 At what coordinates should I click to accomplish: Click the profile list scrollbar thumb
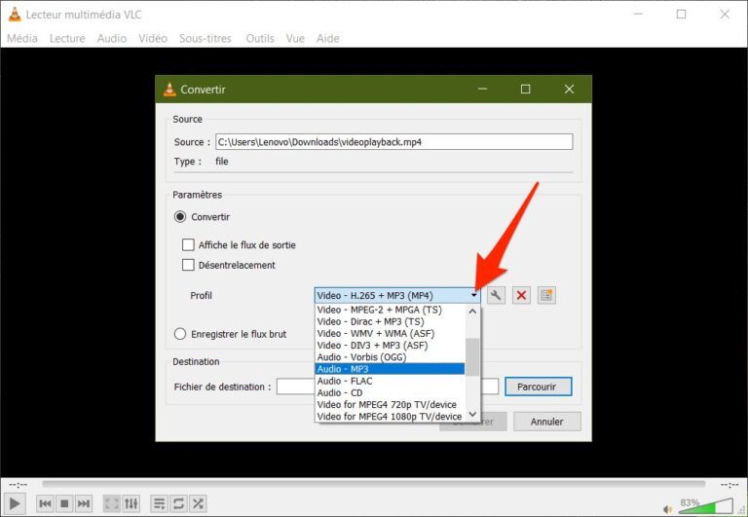[472, 357]
